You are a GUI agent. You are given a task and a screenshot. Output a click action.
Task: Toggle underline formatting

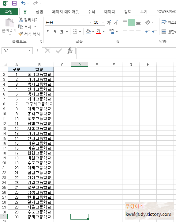click(x=62, y=31)
